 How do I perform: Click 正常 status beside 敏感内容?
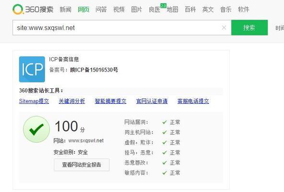[x=175, y=173]
